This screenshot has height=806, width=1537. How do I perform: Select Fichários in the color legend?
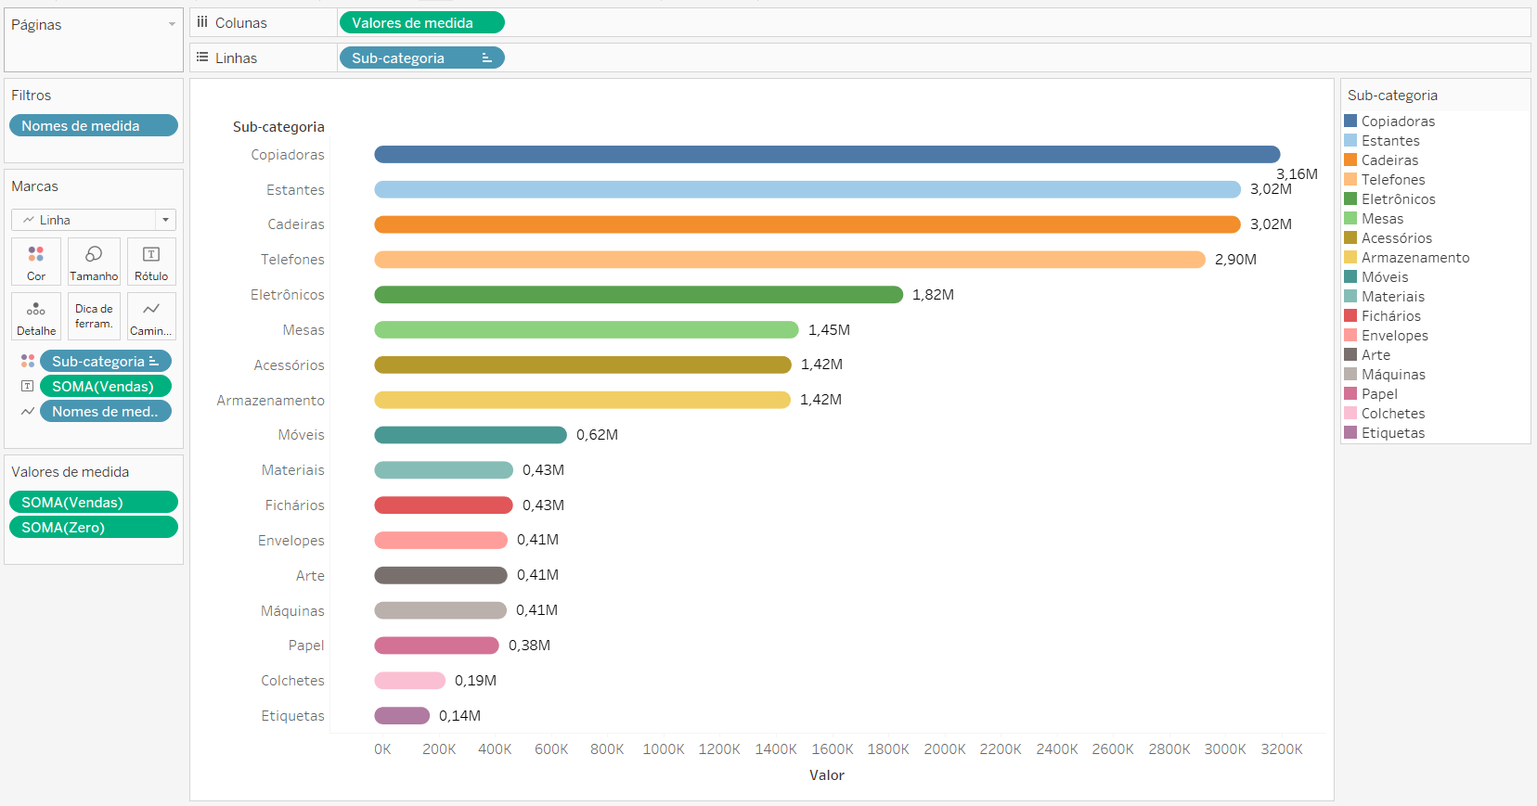[x=1390, y=315]
